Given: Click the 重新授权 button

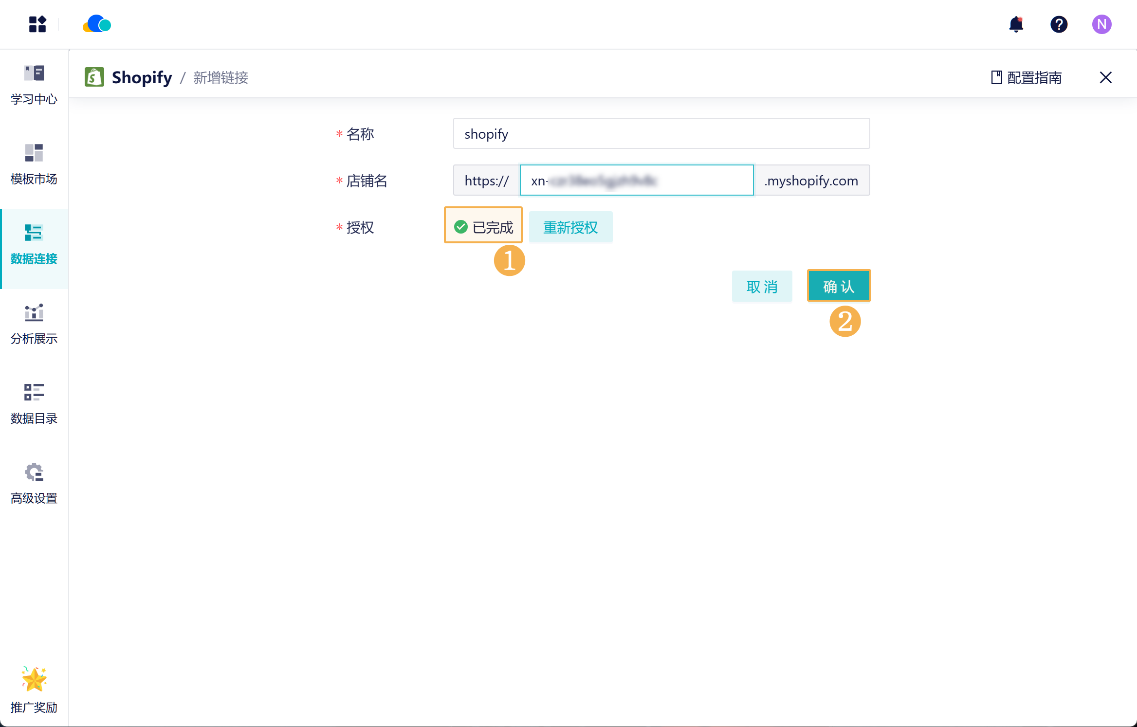Looking at the screenshot, I should 570,227.
